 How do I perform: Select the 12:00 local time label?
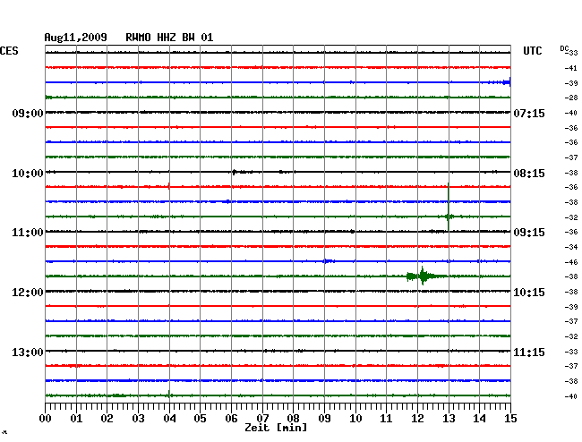click(x=28, y=293)
